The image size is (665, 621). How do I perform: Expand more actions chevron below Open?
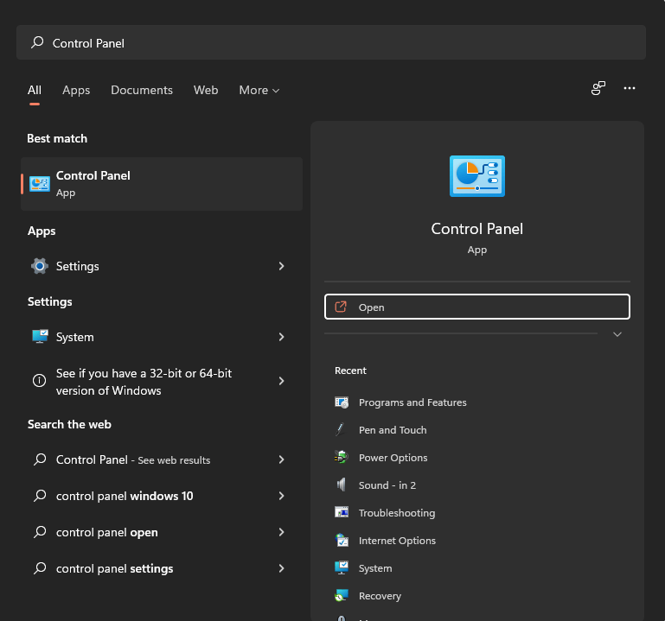617,334
